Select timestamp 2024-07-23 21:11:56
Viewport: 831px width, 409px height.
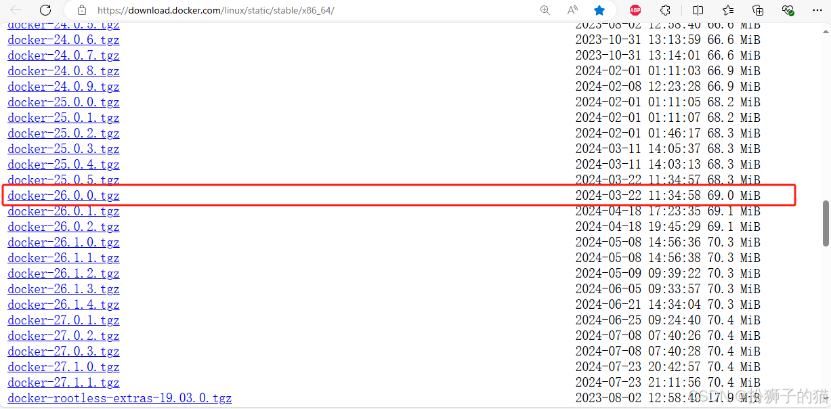tap(639, 383)
